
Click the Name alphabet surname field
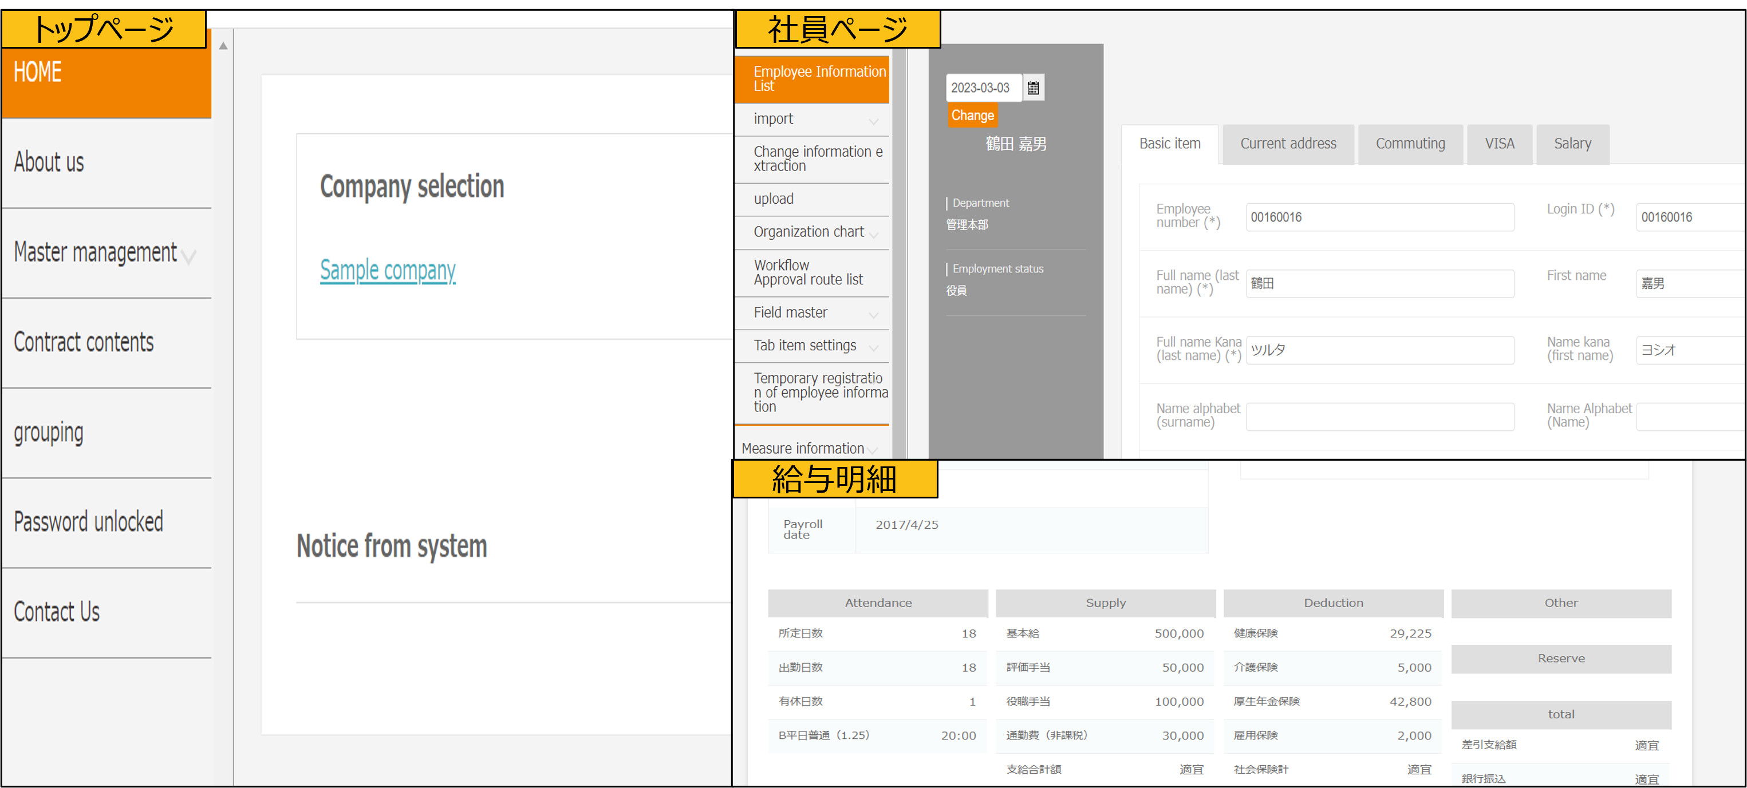pyautogui.click(x=1379, y=417)
